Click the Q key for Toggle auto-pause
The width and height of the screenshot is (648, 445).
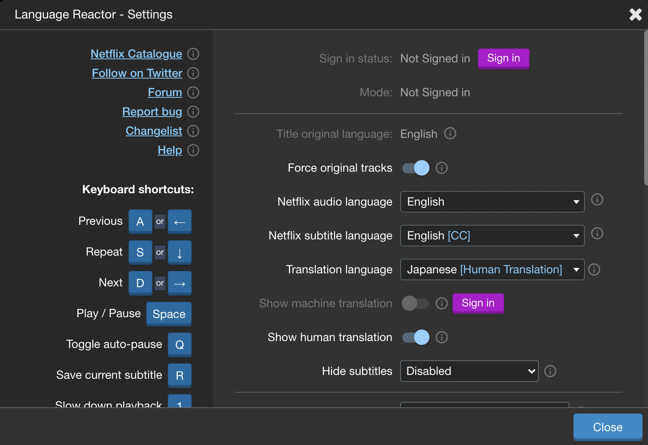180,345
